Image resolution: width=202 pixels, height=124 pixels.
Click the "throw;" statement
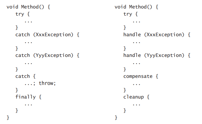47,83
